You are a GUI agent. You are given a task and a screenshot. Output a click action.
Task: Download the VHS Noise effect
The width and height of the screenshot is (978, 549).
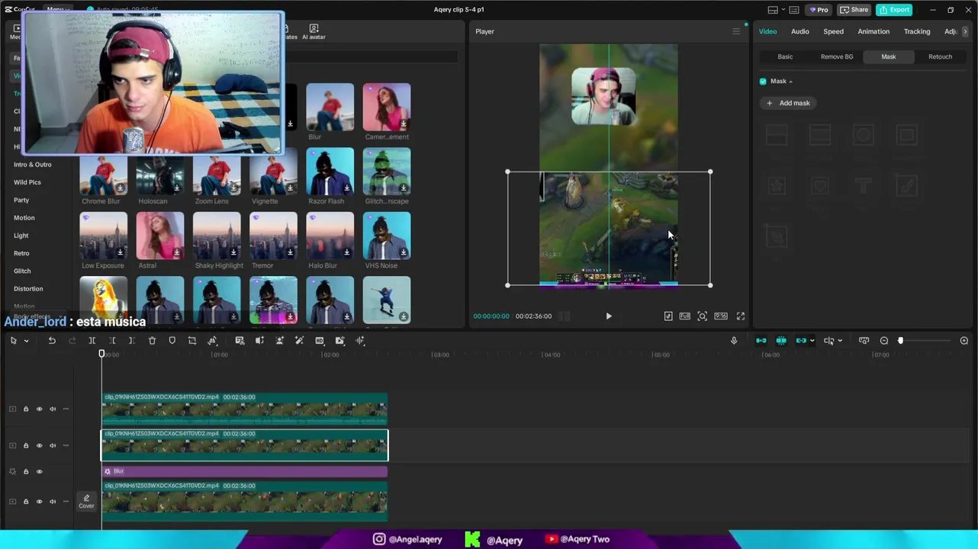pyautogui.click(x=404, y=252)
